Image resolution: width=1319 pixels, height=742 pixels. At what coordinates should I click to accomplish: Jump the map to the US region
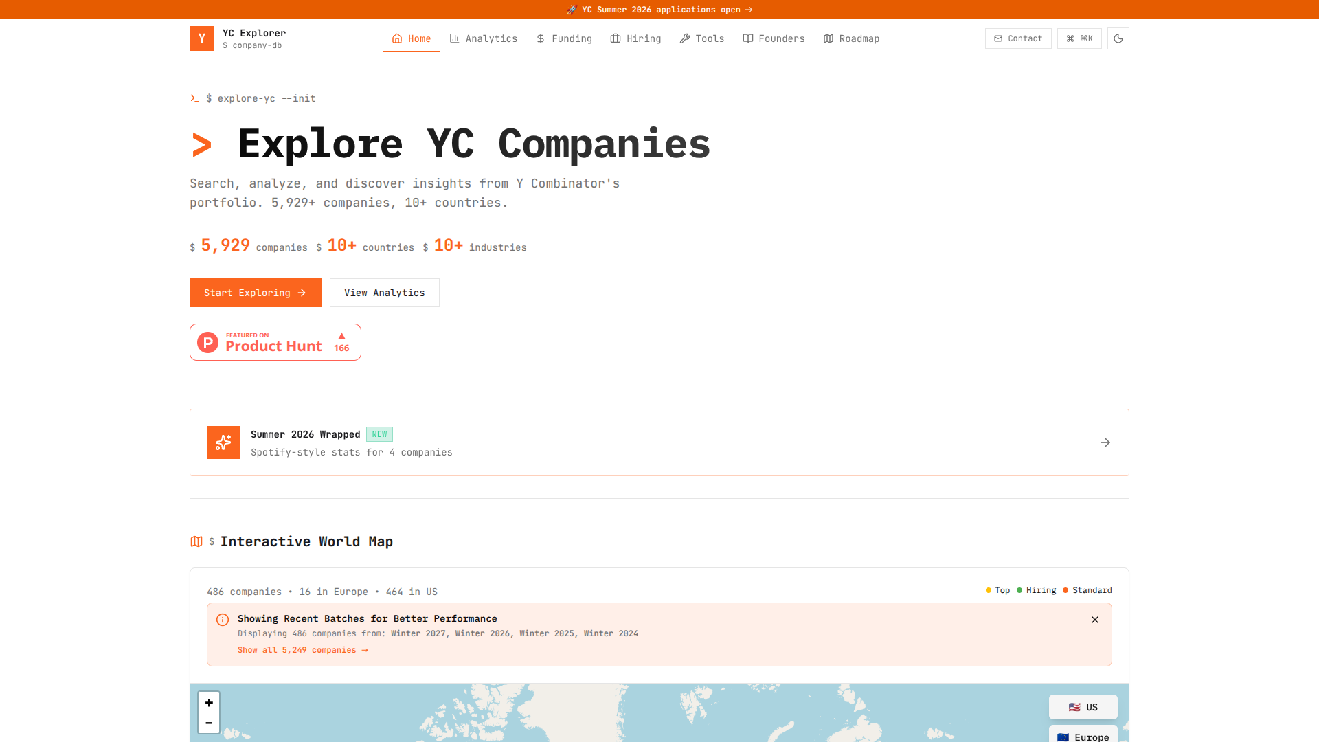1083,707
